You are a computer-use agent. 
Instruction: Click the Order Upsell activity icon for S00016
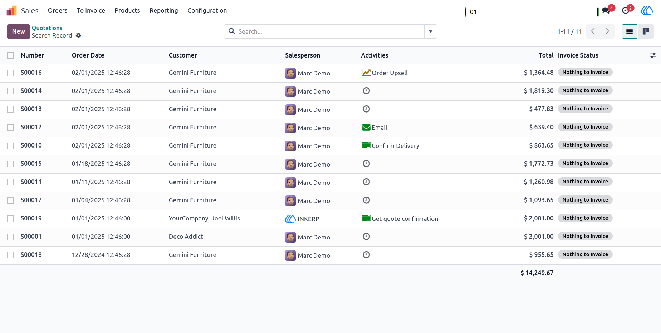click(x=366, y=73)
